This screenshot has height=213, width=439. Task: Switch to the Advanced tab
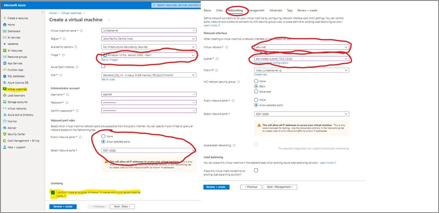pyautogui.click(x=275, y=10)
